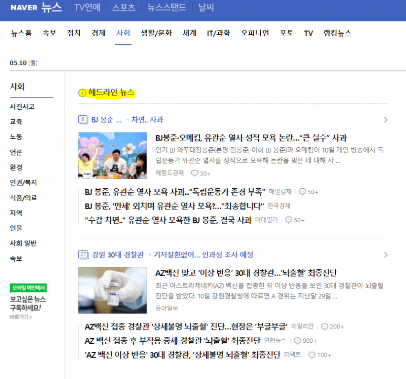Open the 6-article count badge for BJ 봉준

[x=83, y=120]
